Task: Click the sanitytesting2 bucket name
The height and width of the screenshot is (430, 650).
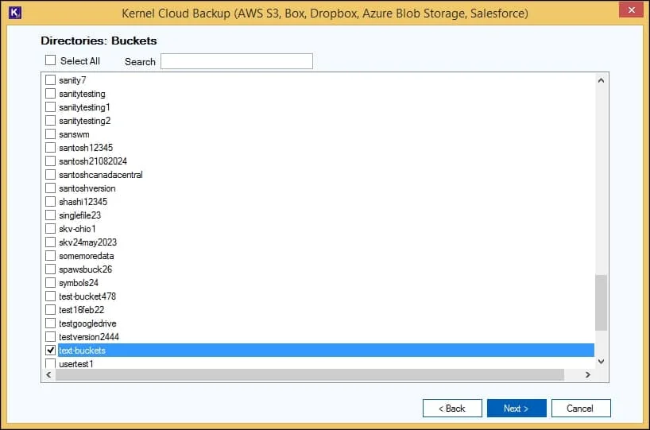Action: (84, 121)
